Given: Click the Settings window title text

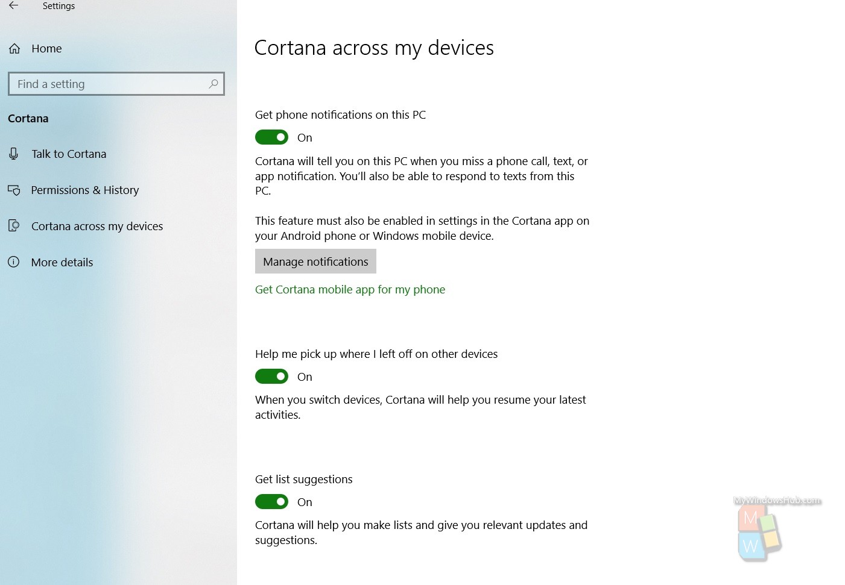Looking at the screenshot, I should pos(59,6).
